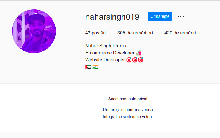The height and width of the screenshot is (138, 220).
Task: Click the UAE flag emoji
Action: (x=88, y=67)
